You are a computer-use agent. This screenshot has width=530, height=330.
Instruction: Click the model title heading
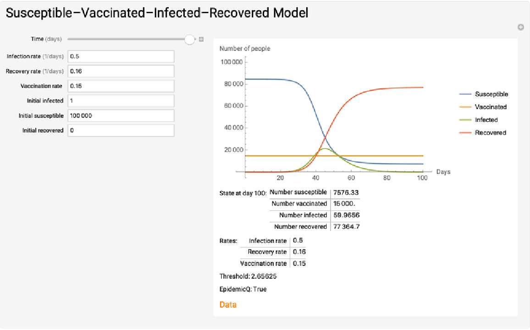click(157, 13)
